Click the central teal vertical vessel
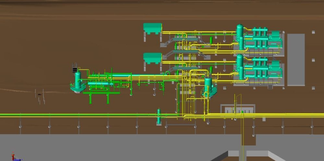 click(208, 85)
